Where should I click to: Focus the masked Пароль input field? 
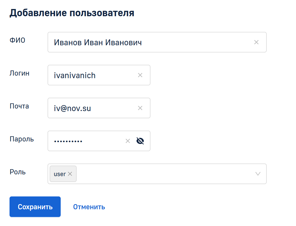(x=87, y=141)
